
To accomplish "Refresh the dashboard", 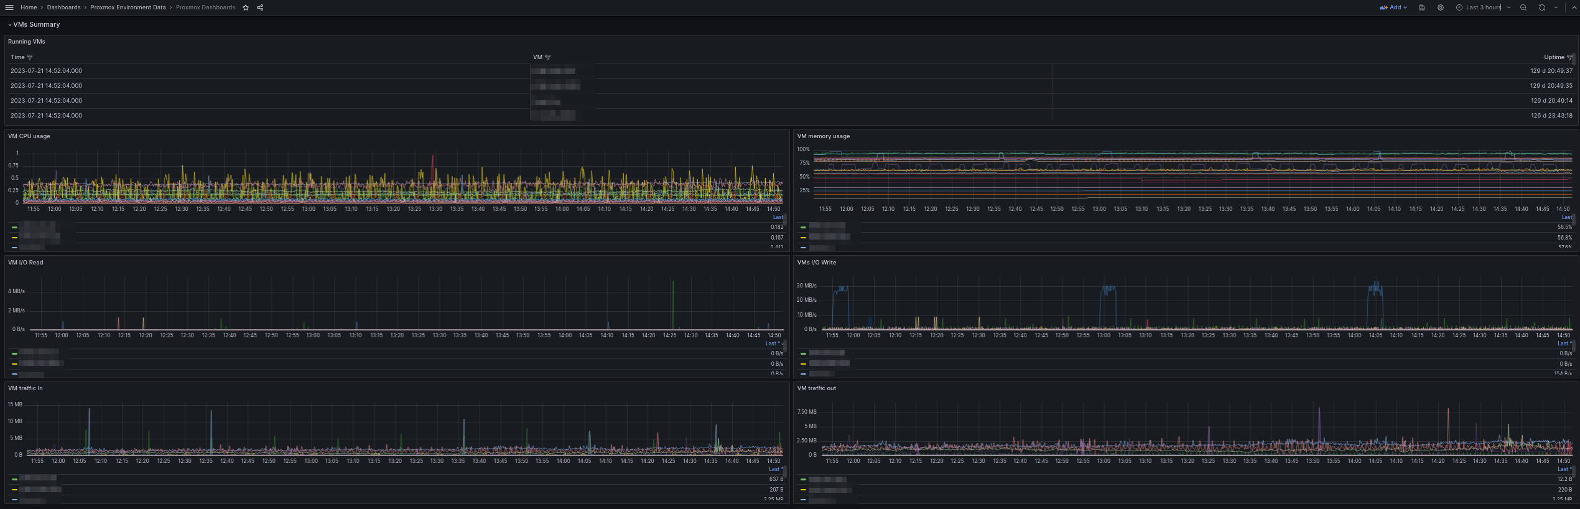I will pyautogui.click(x=1542, y=7).
